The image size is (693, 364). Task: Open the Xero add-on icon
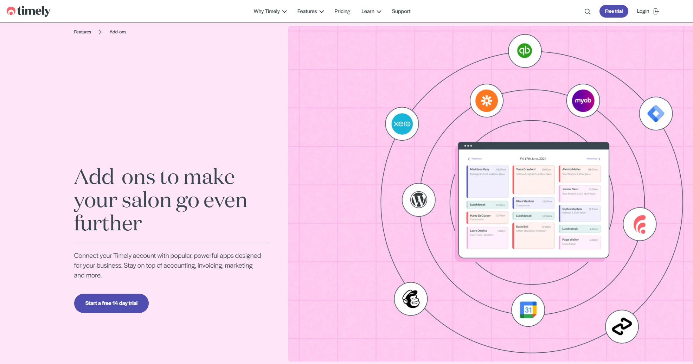click(402, 124)
